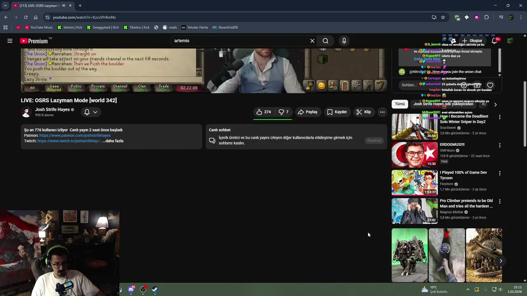Like the video with thumbs up 274

[263, 112]
